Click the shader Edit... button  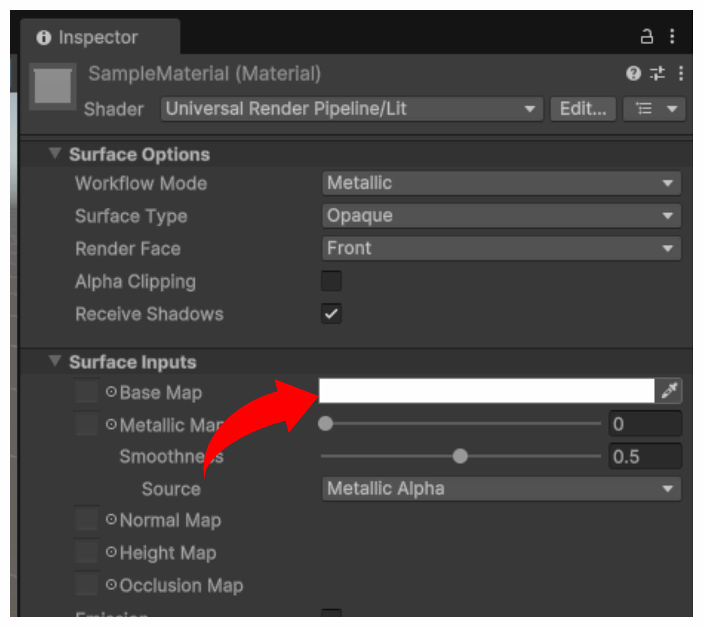(583, 109)
